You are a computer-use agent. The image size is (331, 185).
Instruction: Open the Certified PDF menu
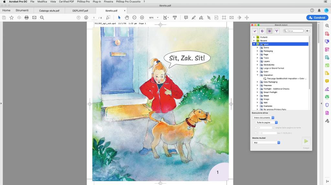(67, 2)
